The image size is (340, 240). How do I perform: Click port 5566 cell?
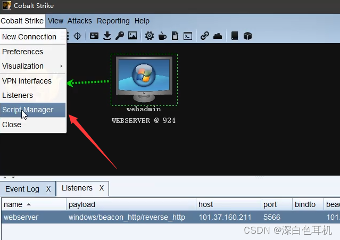tap(277, 217)
